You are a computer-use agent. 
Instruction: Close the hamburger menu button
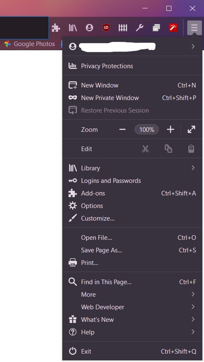coord(194,28)
